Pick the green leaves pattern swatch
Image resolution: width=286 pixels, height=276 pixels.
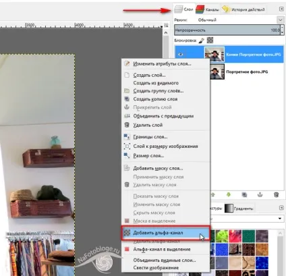tap(222, 236)
